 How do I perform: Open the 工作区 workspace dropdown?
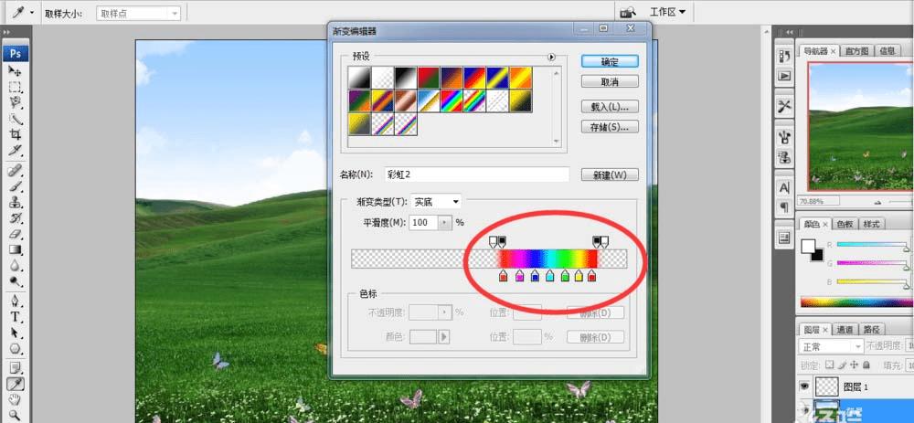667,12
